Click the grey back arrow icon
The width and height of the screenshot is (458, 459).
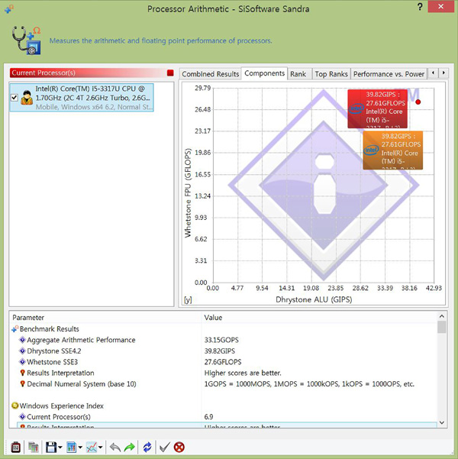(115, 447)
